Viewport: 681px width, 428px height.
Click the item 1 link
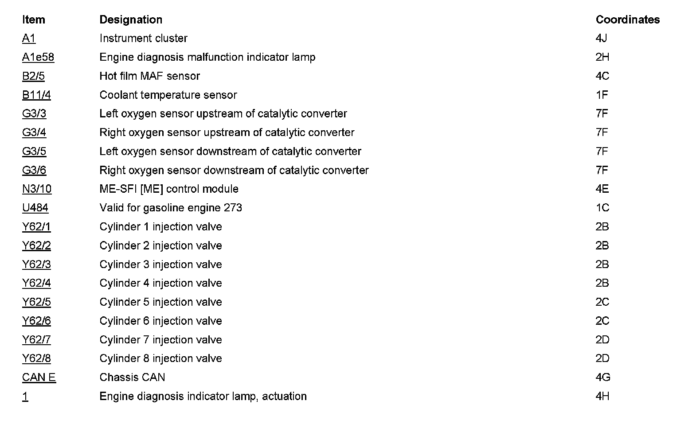pyautogui.click(x=25, y=397)
